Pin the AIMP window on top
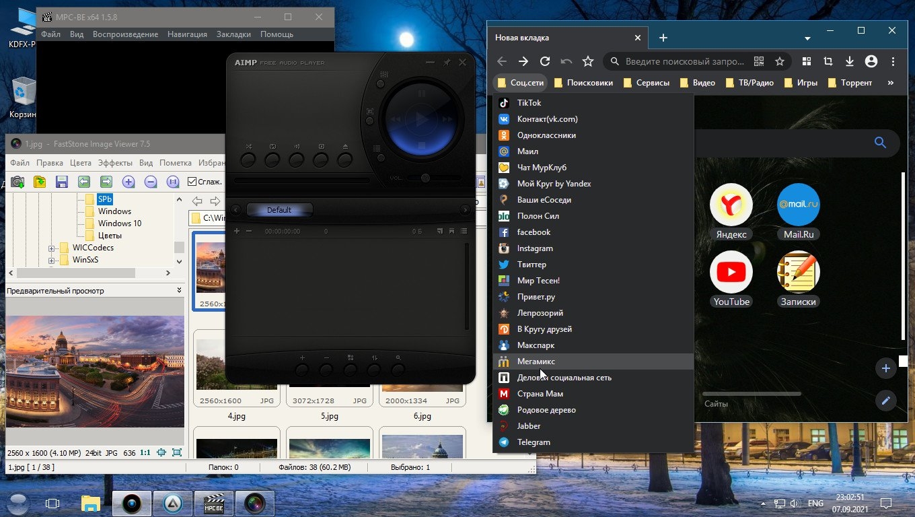Screen dimensions: 915x517 pos(447,63)
